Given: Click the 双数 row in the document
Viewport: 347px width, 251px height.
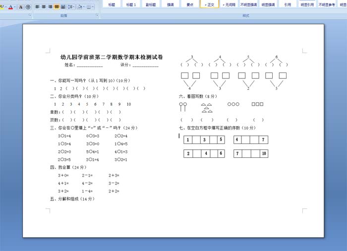Looking at the screenshot, I should point(86,120).
